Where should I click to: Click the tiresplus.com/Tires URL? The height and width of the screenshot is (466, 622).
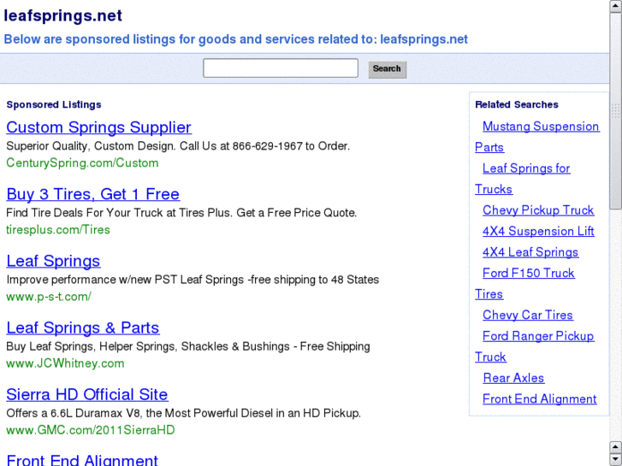58,229
